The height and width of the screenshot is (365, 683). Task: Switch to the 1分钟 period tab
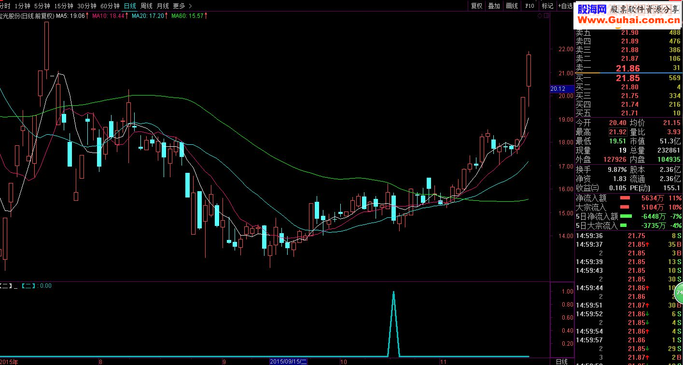click(22, 6)
